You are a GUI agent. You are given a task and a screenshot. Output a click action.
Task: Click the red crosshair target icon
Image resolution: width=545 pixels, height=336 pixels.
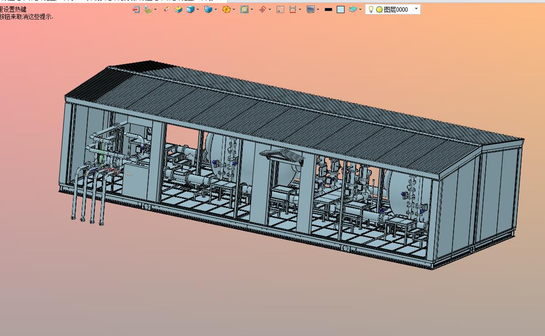click(x=262, y=10)
